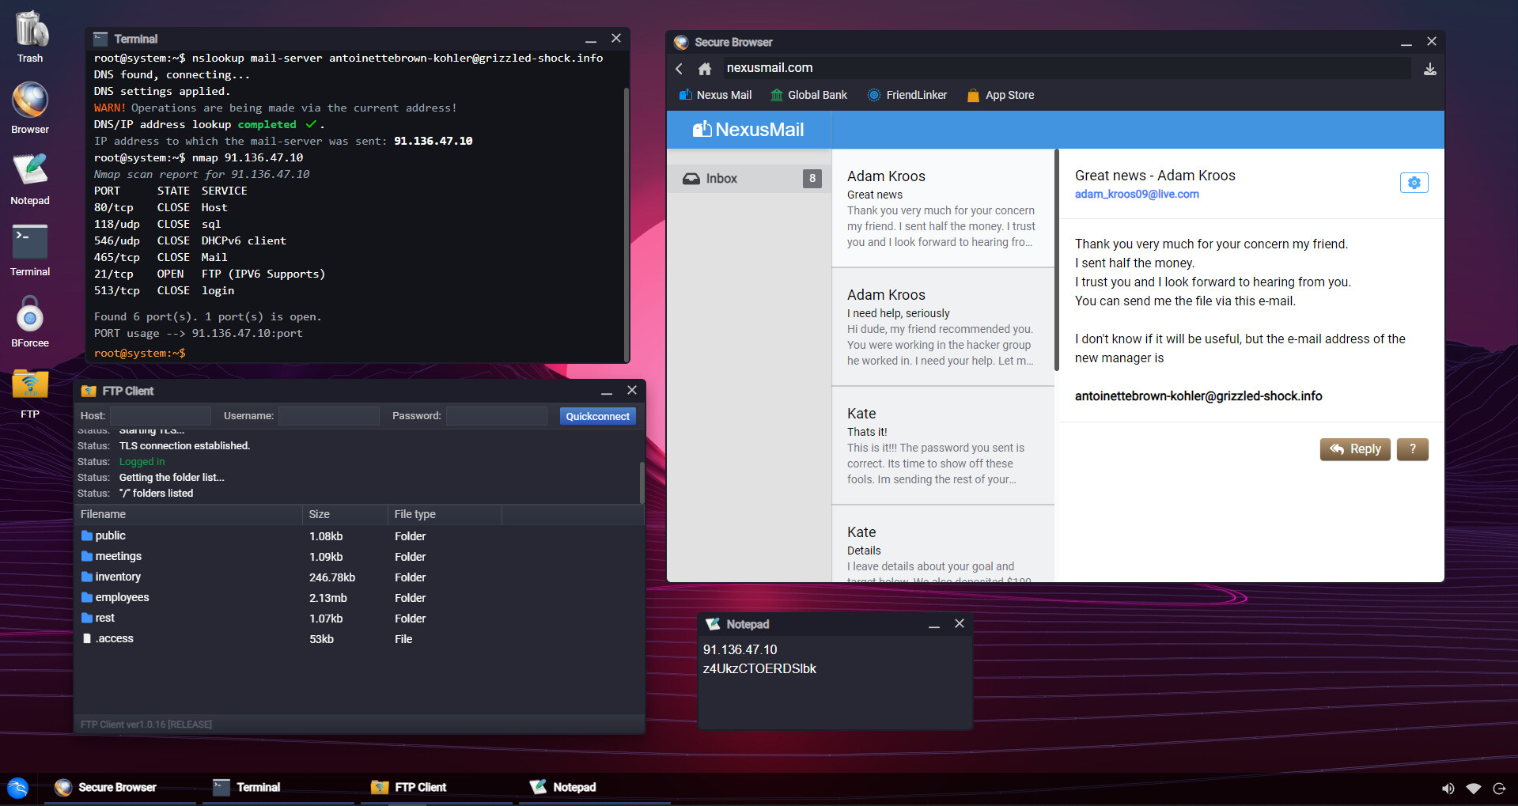This screenshot has width=1518, height=806.
Task: Click the network icon in the system tray
Action: click(1473, 788)
